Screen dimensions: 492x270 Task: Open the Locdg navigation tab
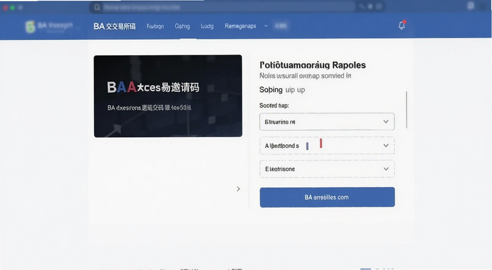click(207, 26)
